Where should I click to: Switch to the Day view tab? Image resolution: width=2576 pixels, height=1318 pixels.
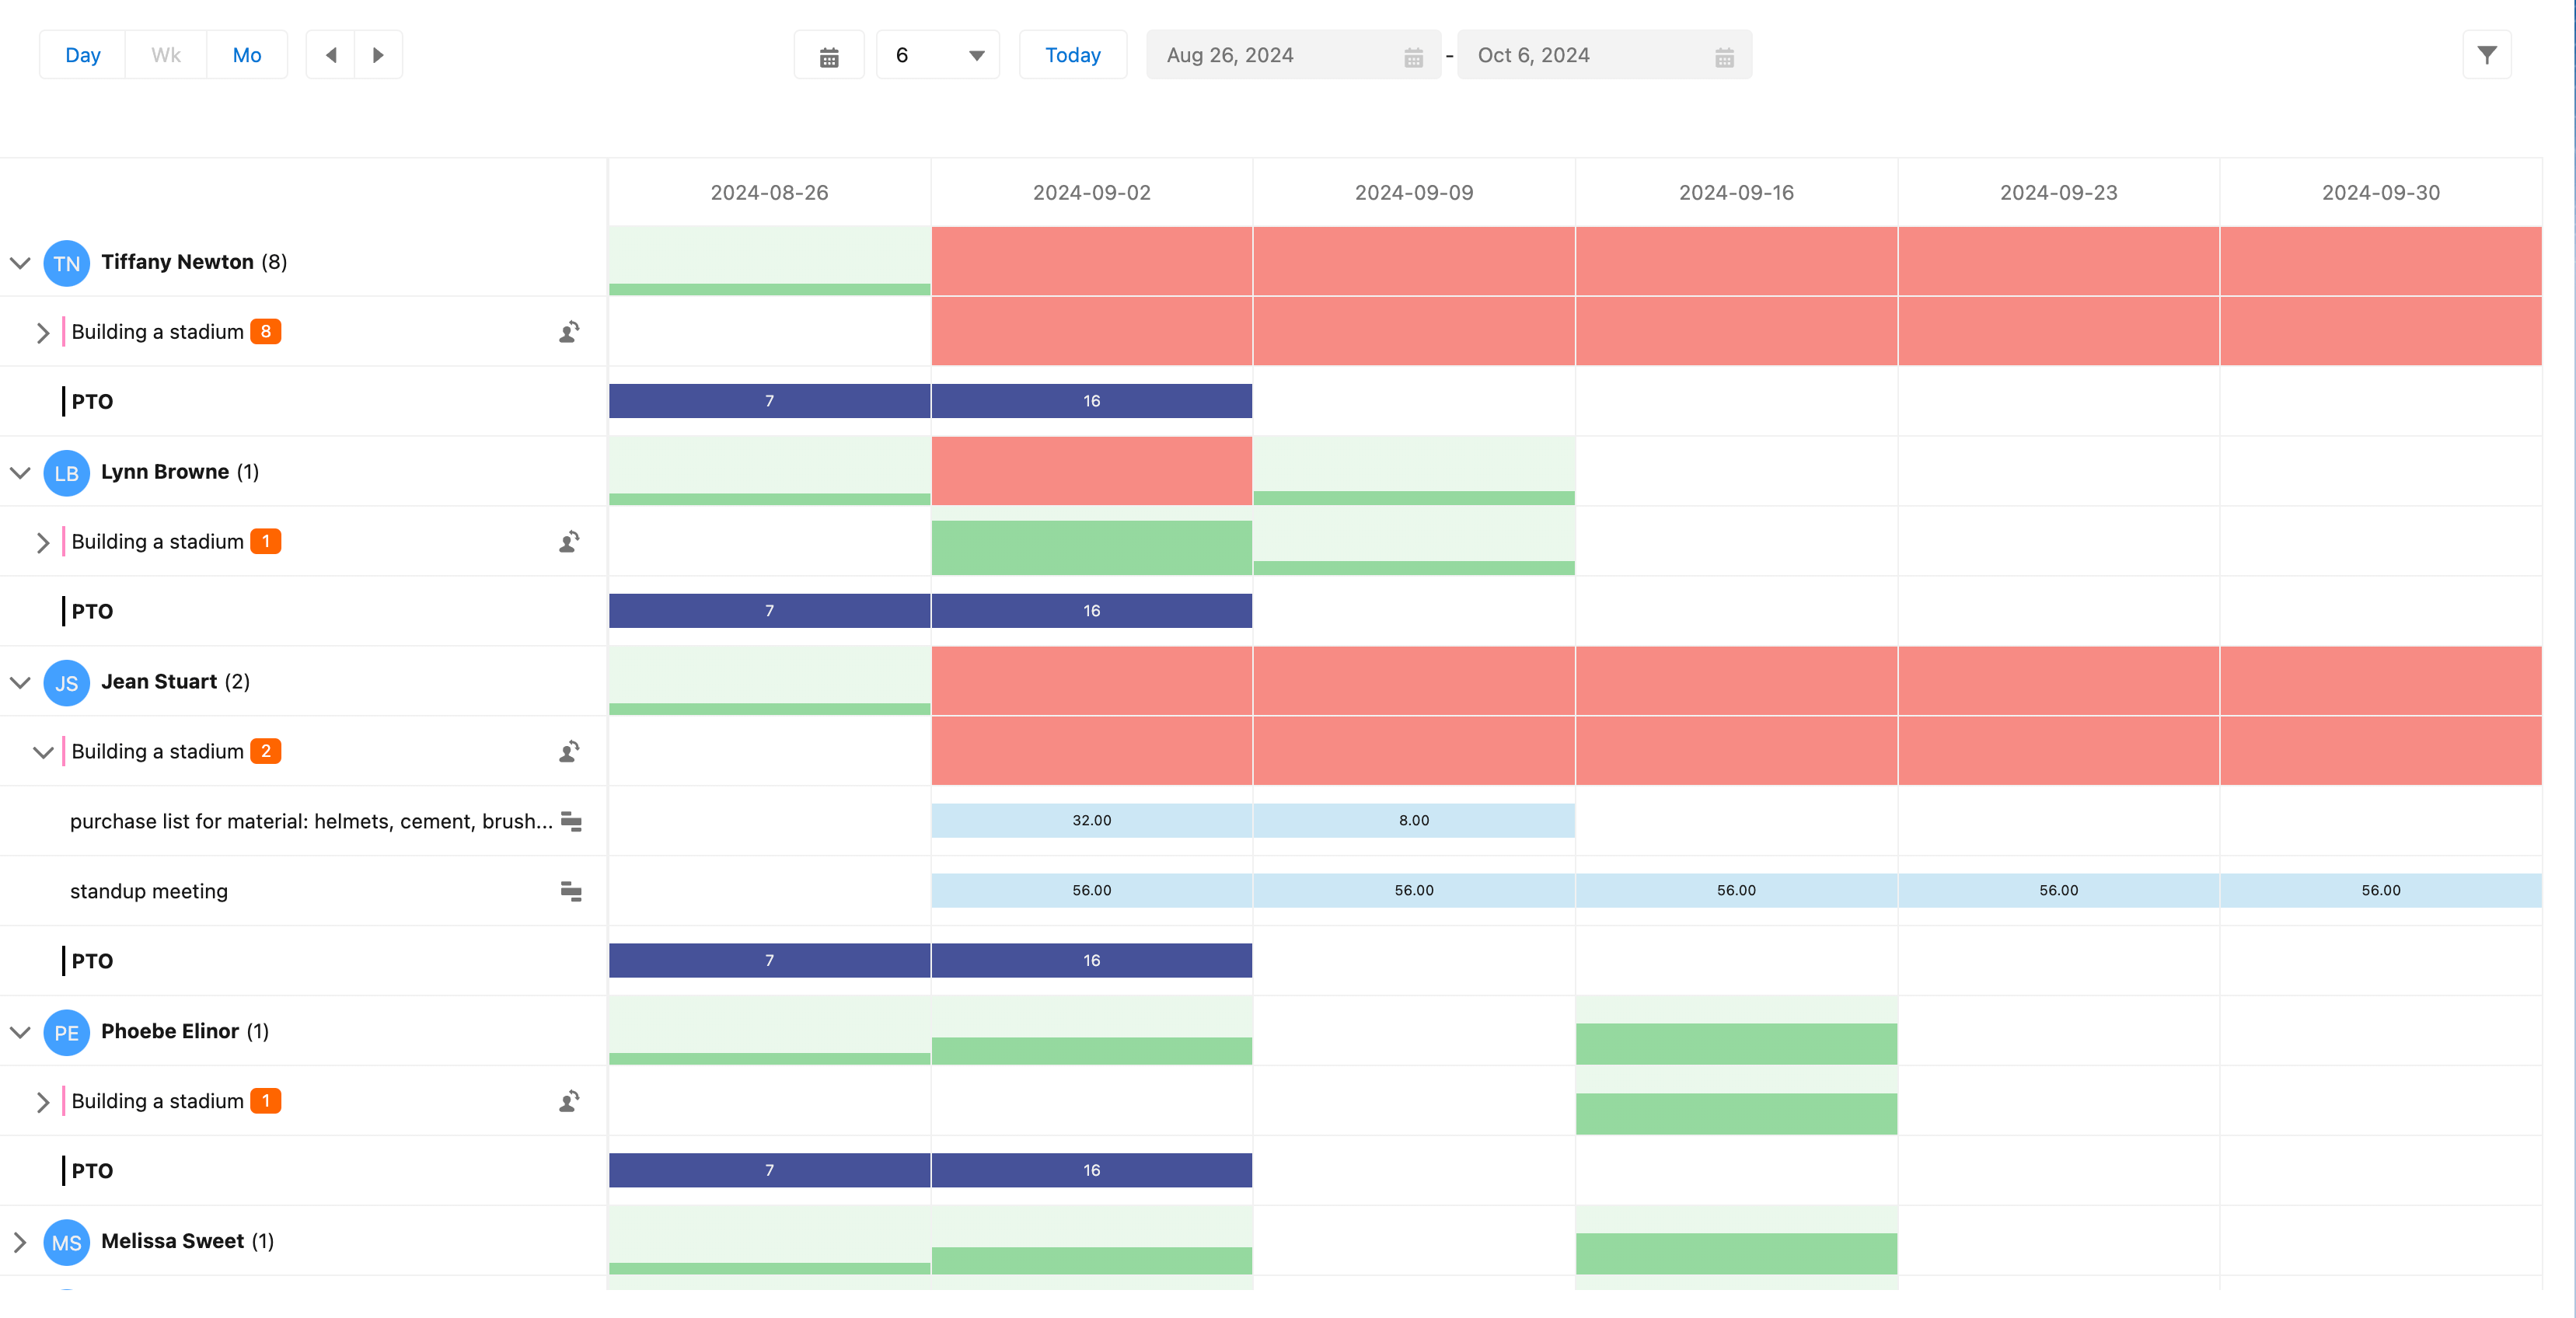[x=83, y=55]
